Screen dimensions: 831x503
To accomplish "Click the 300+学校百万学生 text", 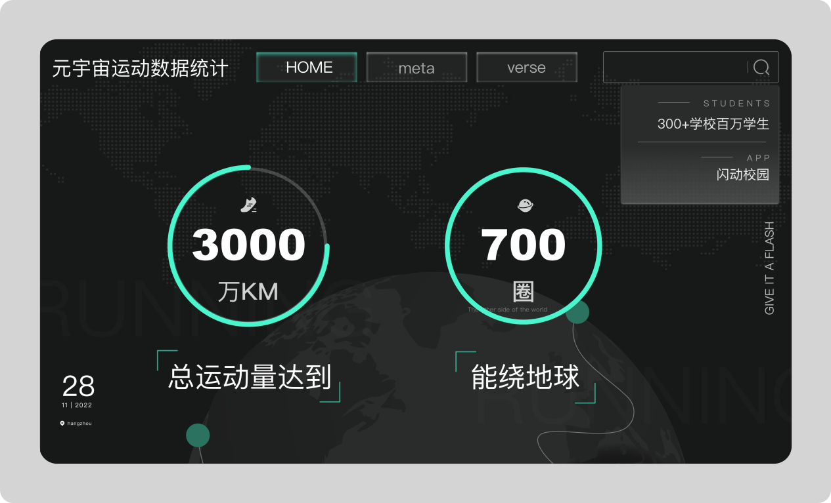I will [x=713, y=124].
